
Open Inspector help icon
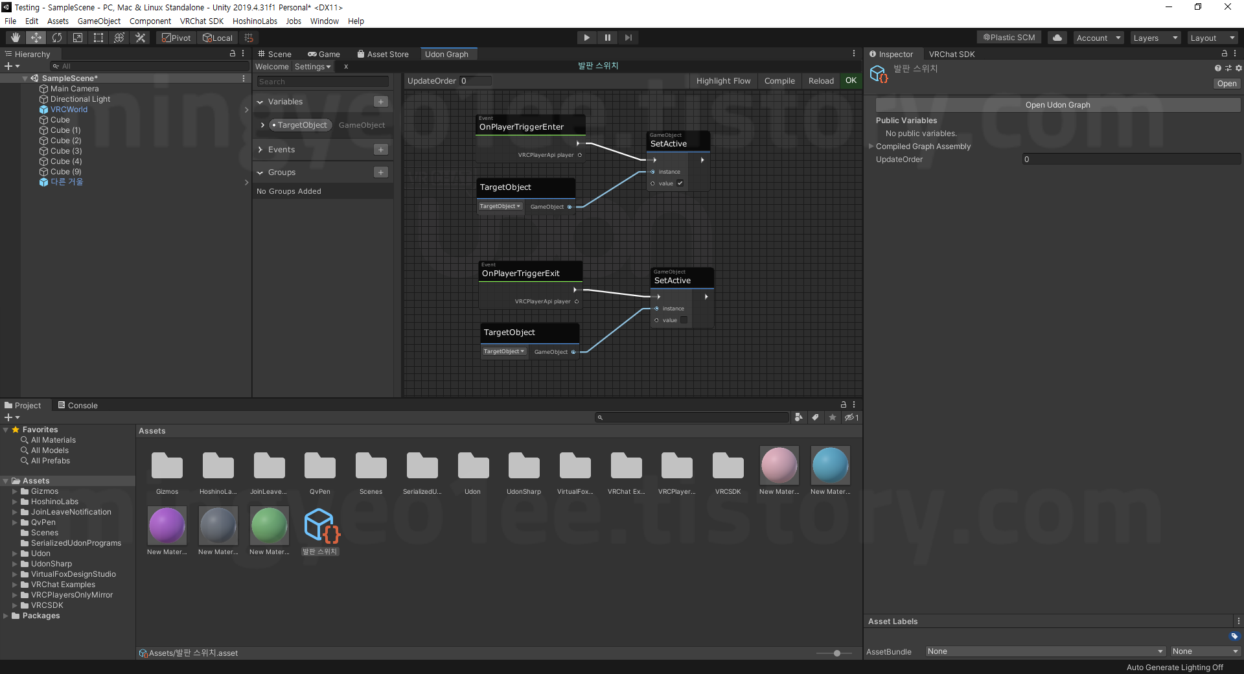(1218, 68)
